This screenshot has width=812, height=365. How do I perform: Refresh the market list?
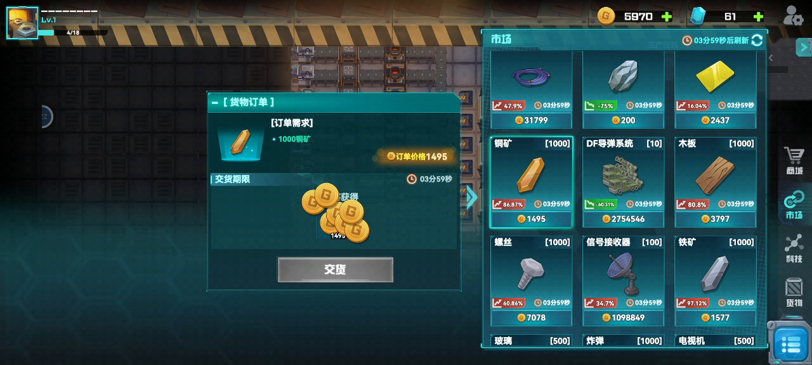coord(757,40)
